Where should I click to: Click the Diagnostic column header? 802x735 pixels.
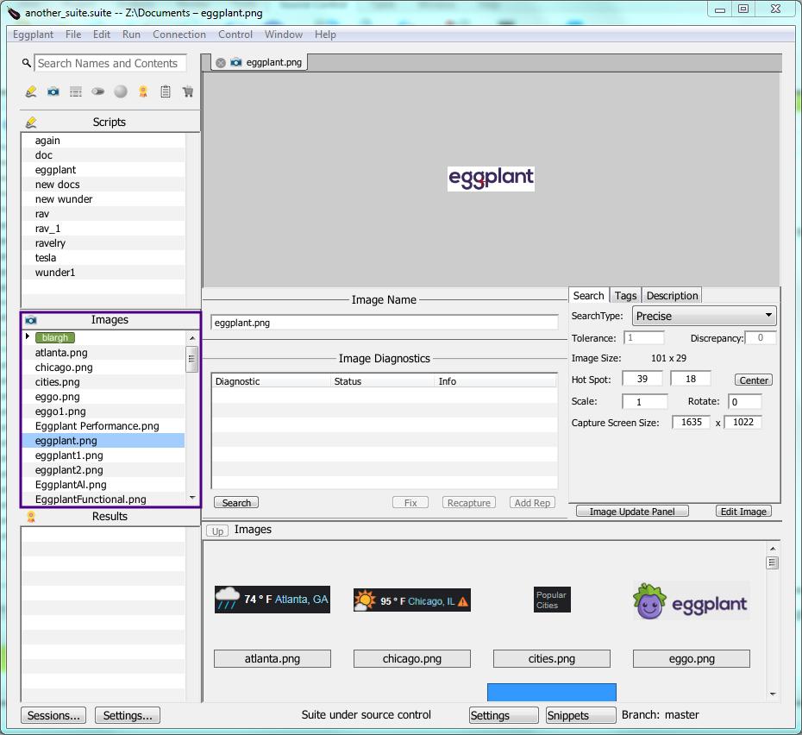click(x=271, y=381)
